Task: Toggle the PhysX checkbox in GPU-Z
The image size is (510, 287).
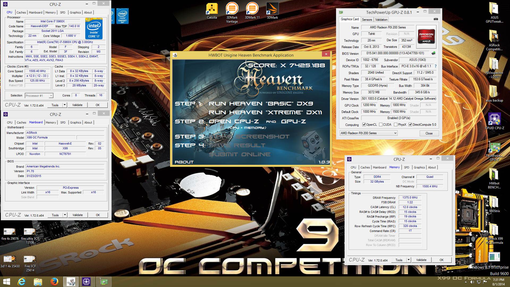Action: coord(396,125)
